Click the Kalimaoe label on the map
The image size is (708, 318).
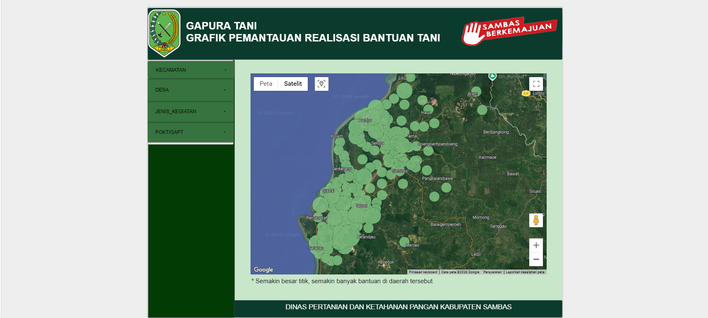point(487,157)
